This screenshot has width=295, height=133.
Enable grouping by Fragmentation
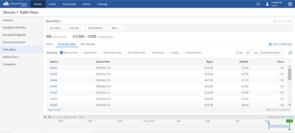[x=183, y=53]
